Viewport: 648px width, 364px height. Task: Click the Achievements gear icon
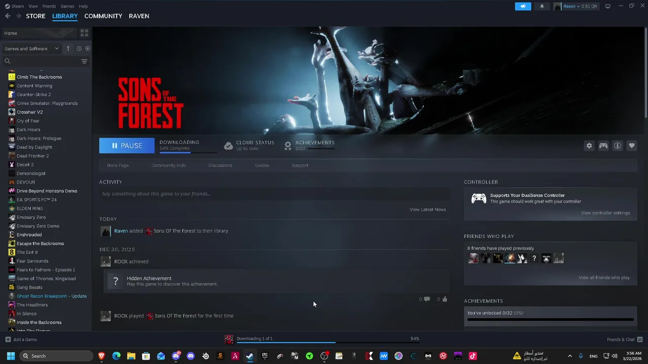pyautogui.click(x=288, y=146)
